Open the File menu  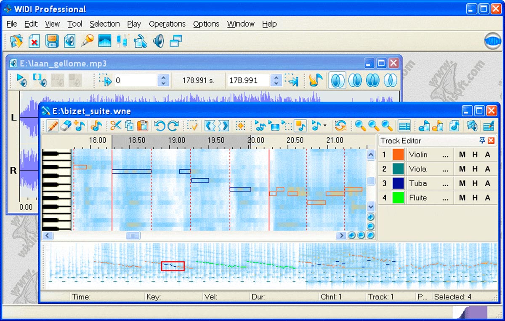coord(12,24)
